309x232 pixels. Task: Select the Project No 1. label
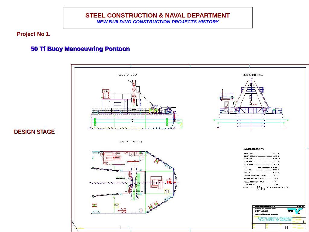(33, 34)
